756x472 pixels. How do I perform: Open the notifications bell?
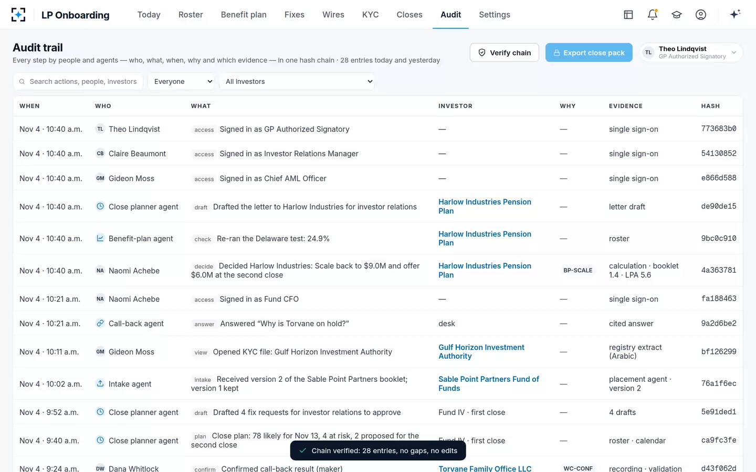pyautogui.click(x=653, y=15)
